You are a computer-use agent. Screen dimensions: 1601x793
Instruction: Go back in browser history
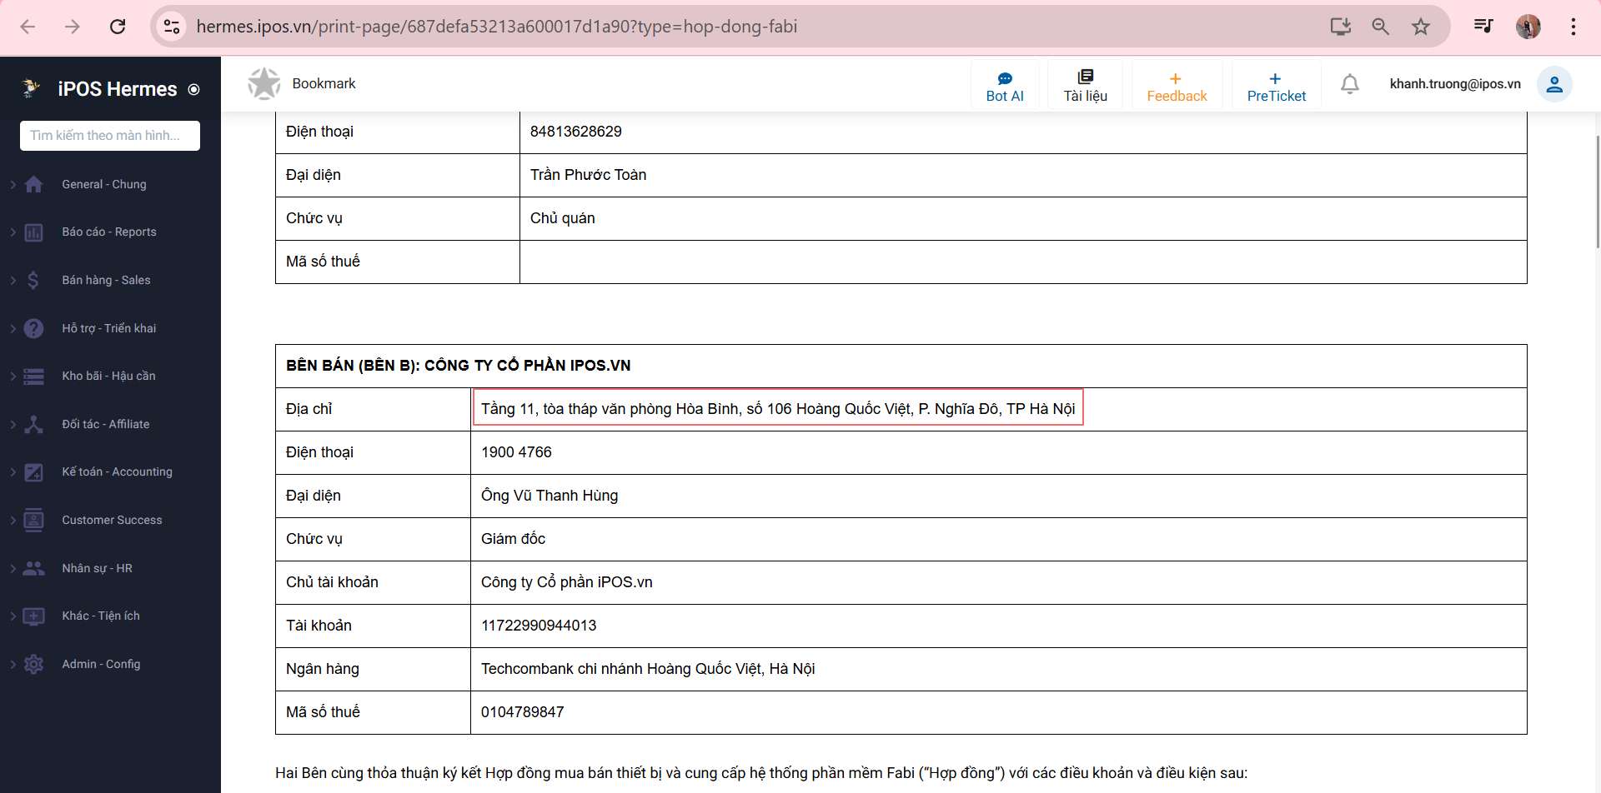(28, 27)
